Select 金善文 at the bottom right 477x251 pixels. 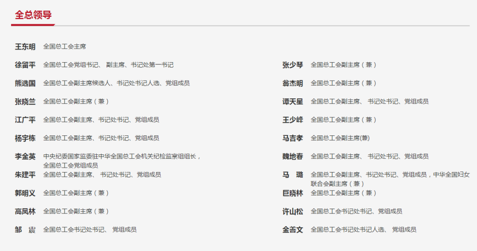tap(293, 229)
